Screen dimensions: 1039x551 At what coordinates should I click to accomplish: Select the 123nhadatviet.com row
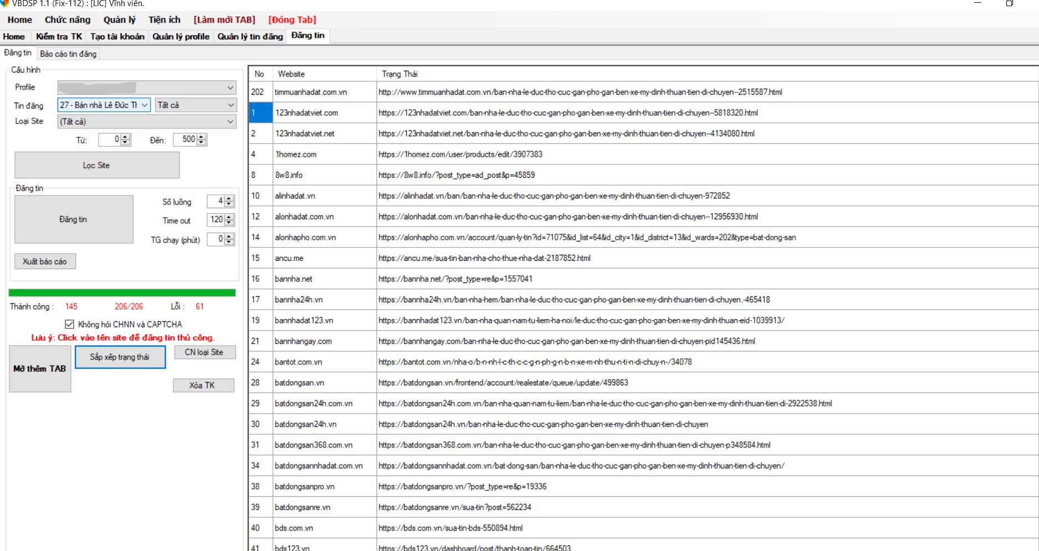click(x=306, y=113)
